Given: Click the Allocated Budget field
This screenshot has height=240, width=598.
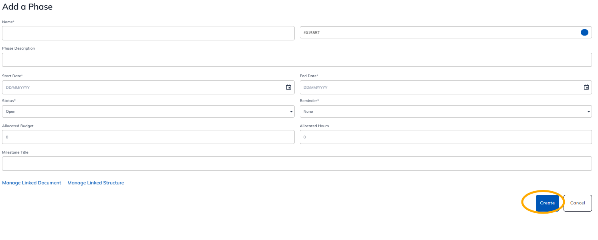Looking at the screenshot, I should pos(148,137).
